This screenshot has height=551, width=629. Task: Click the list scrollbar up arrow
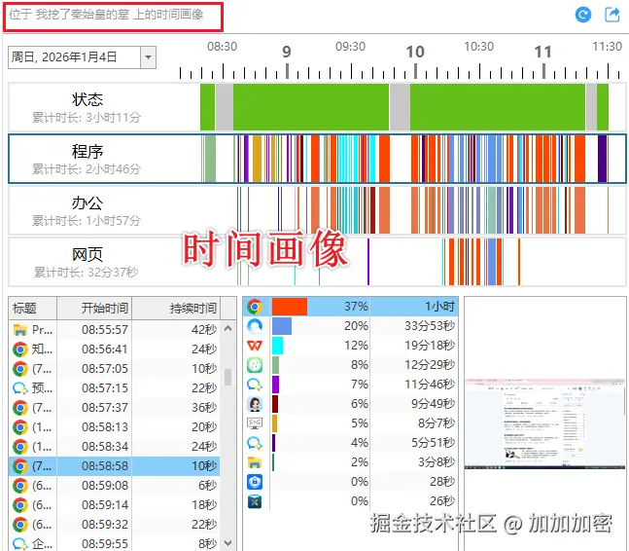(227, 328)
